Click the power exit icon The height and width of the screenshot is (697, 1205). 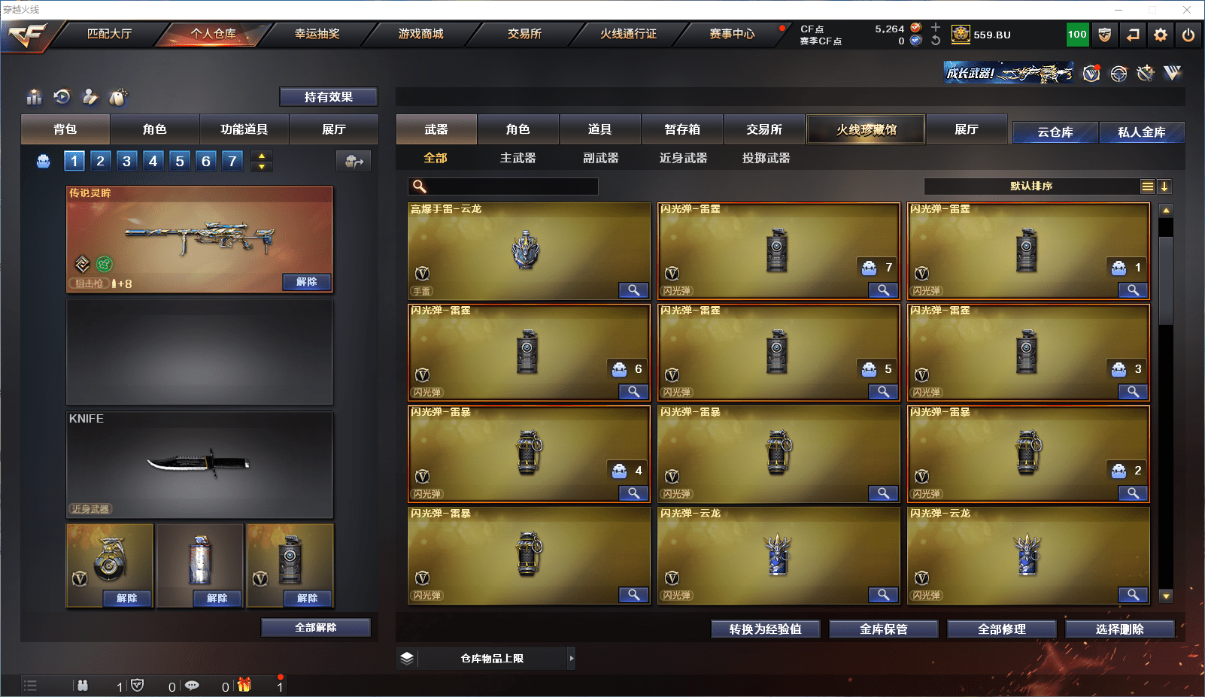click(1188, 35)
